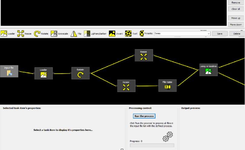Click the "Selected task item's properties:" heading
The height and width of the screenshot is (150, 245).
coord(22,108)
